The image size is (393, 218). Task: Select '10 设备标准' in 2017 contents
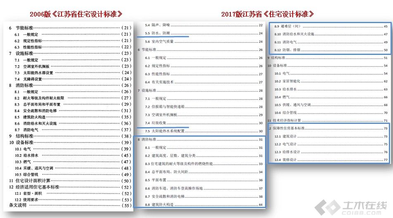tap(277, 66)
